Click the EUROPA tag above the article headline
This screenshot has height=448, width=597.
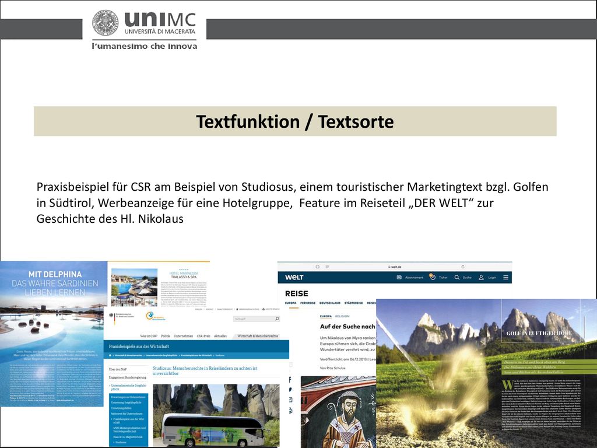tap(325, 316)
